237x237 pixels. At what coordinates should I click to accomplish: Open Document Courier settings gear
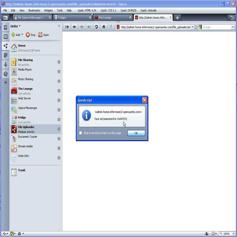[59, 139]
